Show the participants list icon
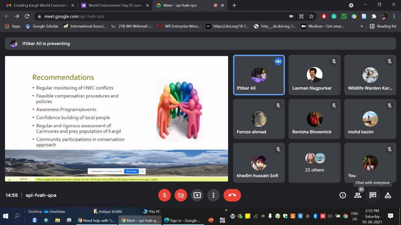Image resolution: width=401 pixels, height=225 pixels. tap(357, 195)
